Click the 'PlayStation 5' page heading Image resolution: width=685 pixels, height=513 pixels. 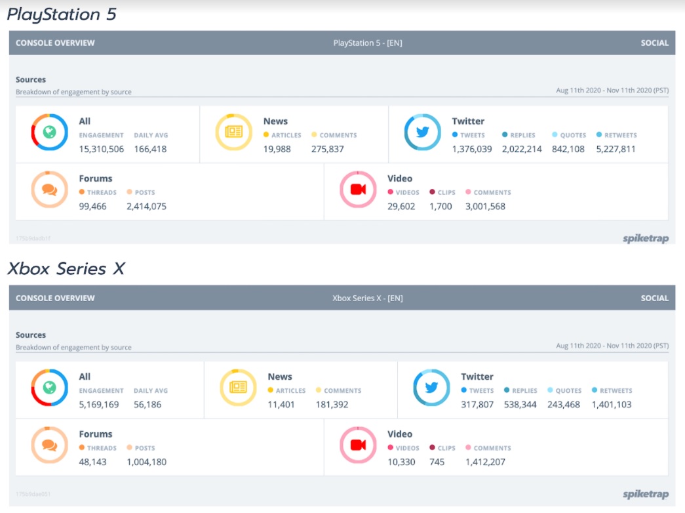click(62, 14)
